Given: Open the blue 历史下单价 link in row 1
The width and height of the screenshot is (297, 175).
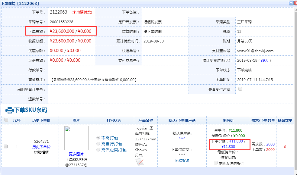Looking at the screenshot, I should (41, 147).
